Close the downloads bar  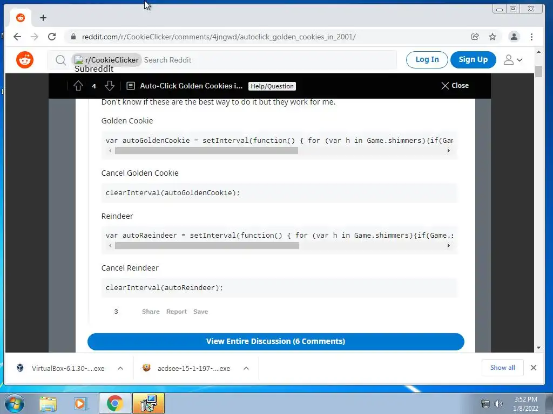pyautogui.click(x=533, y=368)
